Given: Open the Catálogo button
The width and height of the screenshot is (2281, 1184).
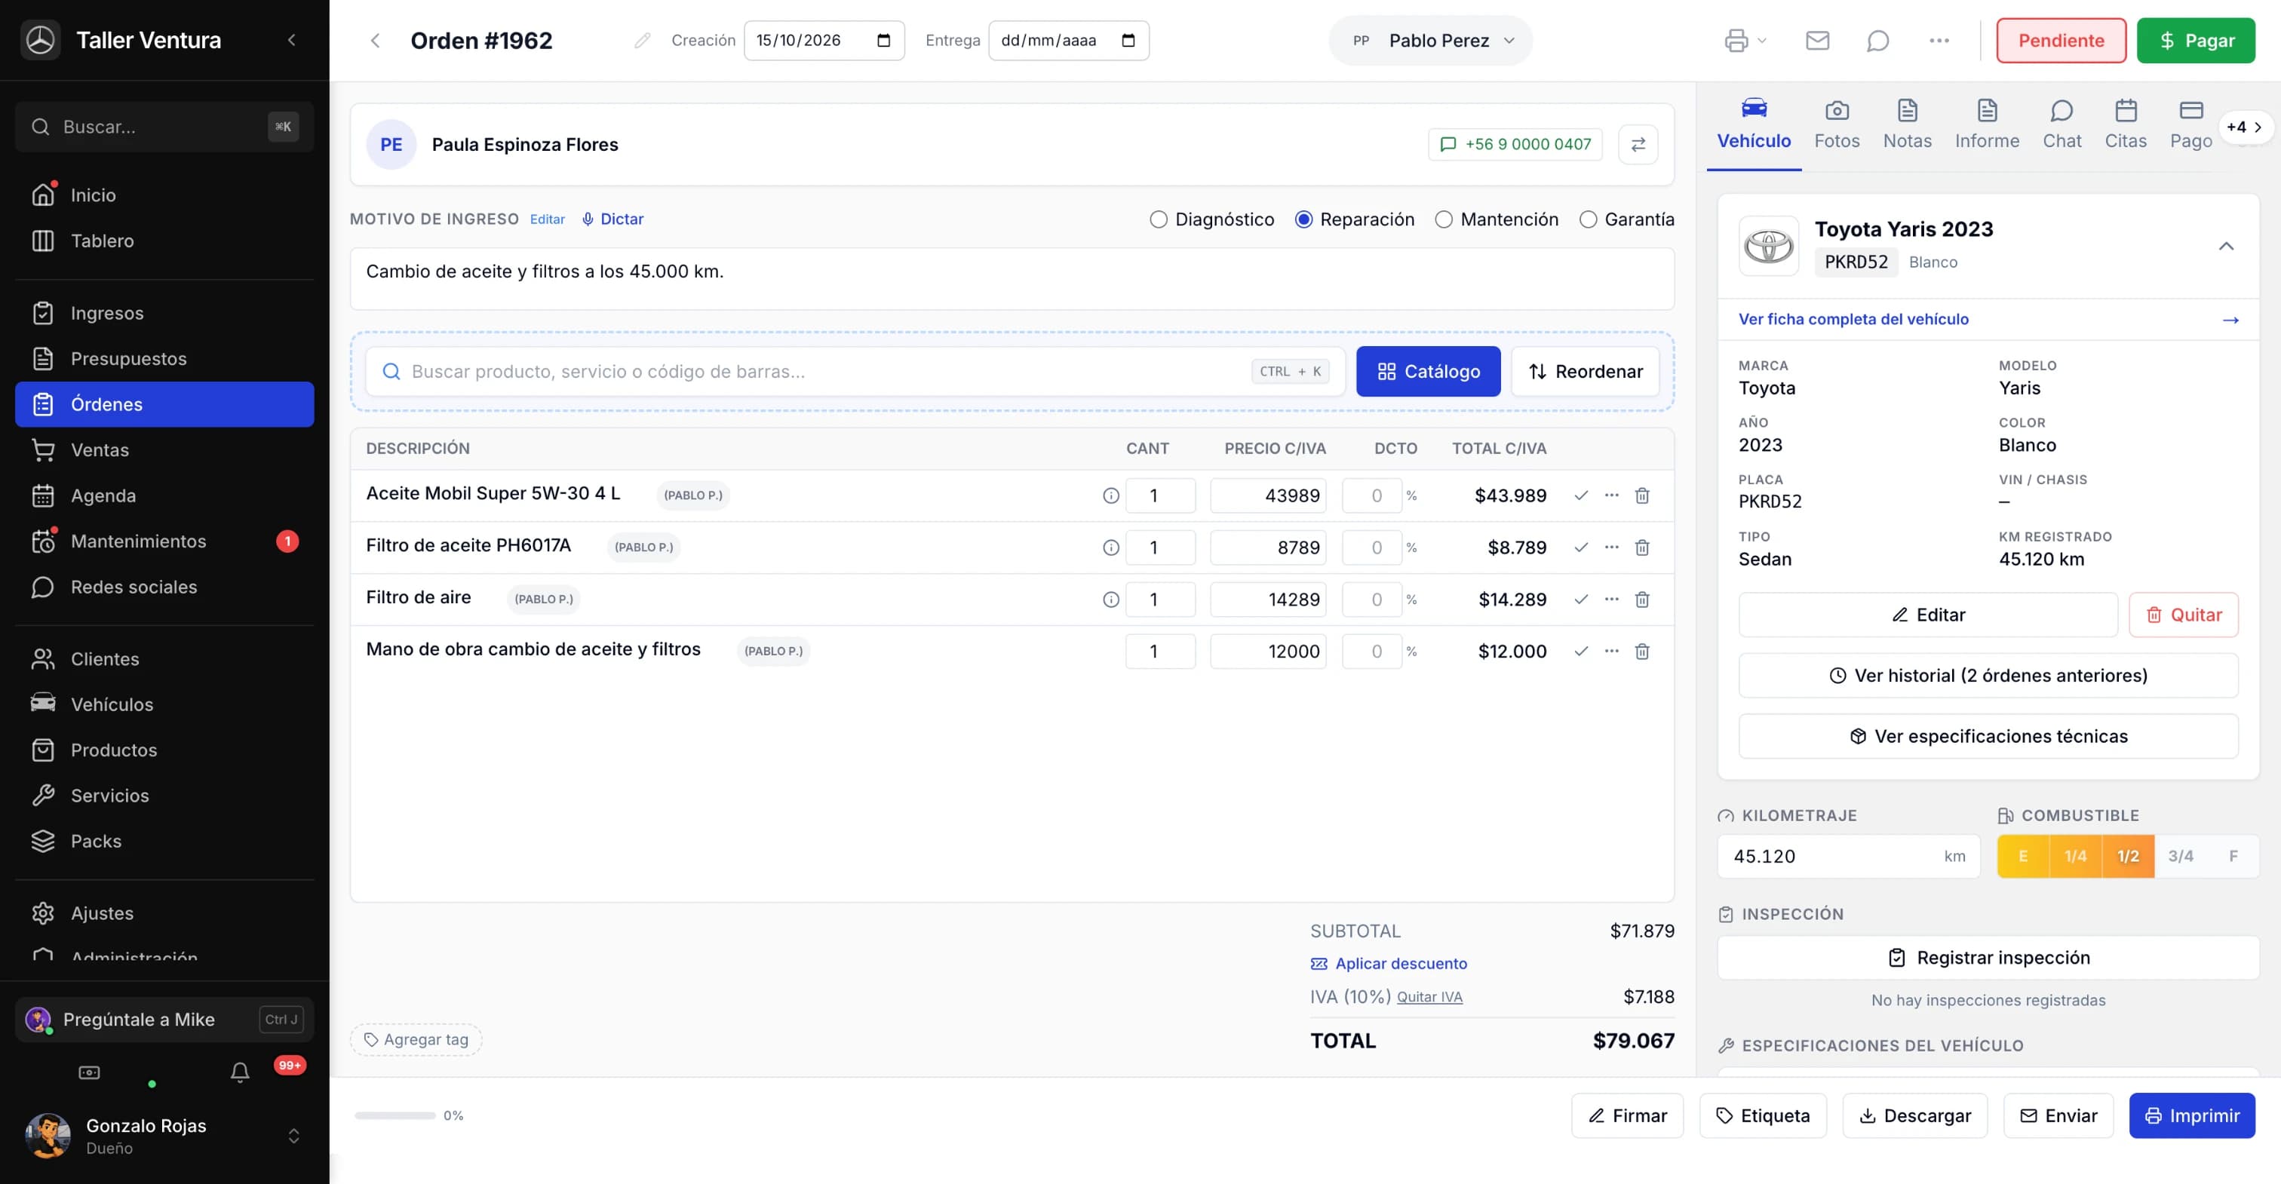Looking at the screenshot, I should 1427,372.
